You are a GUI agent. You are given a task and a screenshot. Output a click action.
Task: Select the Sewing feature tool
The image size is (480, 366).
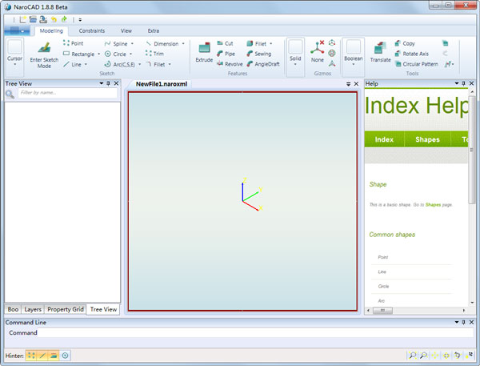click(x=259, y=54)
